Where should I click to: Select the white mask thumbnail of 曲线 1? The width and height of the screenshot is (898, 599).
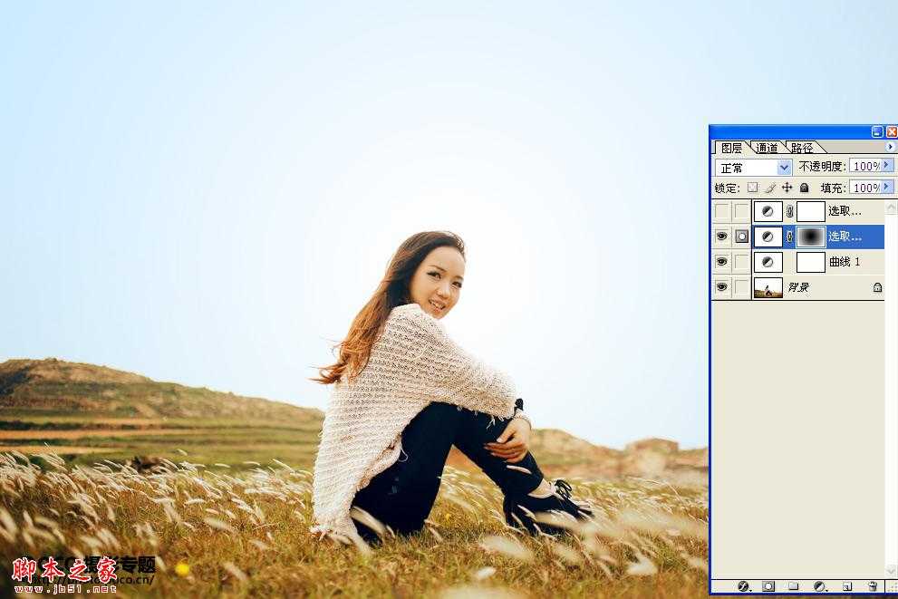(811, 262)
